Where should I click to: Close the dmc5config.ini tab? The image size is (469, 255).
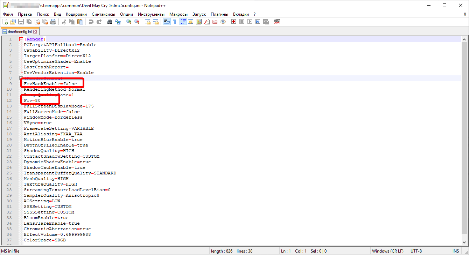[x=35, y=31]
